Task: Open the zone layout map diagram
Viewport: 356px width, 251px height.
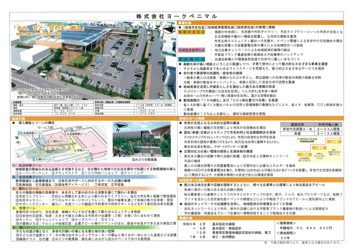Action: point(61,144)
